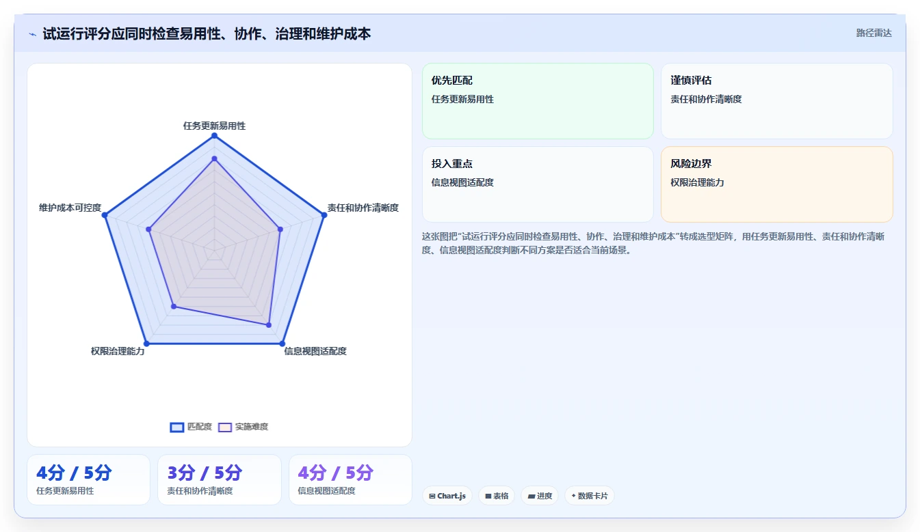The width and height of the screenshot is (920, 532).
Task: Click 信息视图适配度 text in 投入重点 card
Action: point(462,182)
